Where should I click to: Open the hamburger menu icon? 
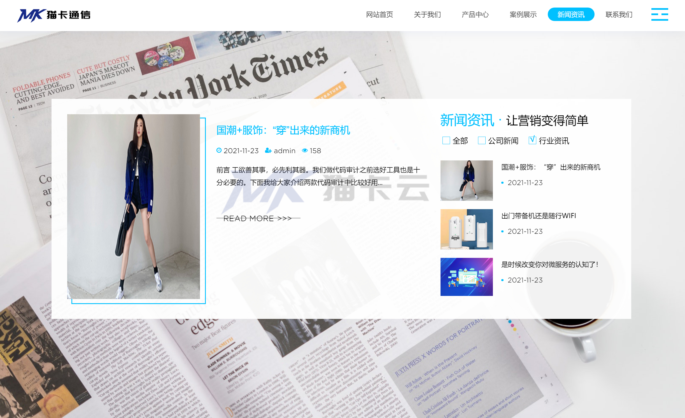[660, 14]
